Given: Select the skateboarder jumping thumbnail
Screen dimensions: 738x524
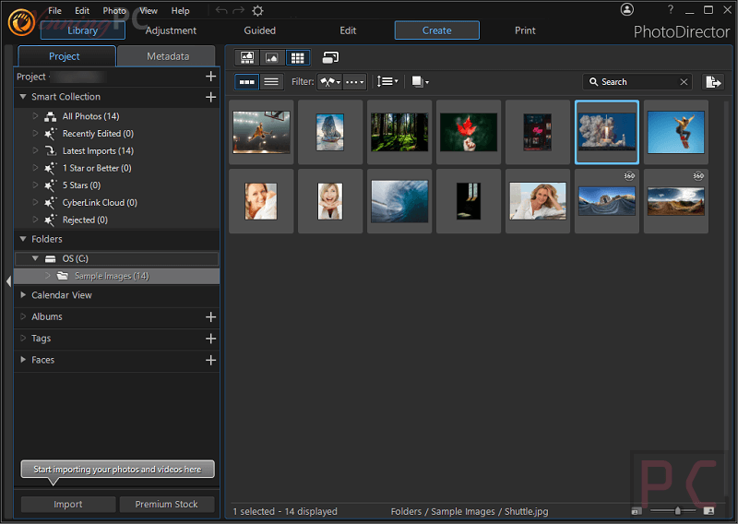Looking at the screenshot, I should pyautogui.click(x=676, y=132).
